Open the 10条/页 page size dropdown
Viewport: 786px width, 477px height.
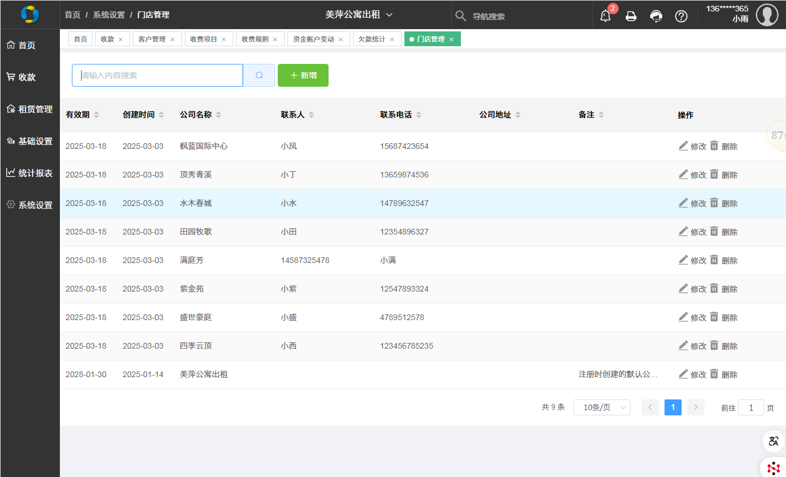pyautogui.click(x=601, y=407)
